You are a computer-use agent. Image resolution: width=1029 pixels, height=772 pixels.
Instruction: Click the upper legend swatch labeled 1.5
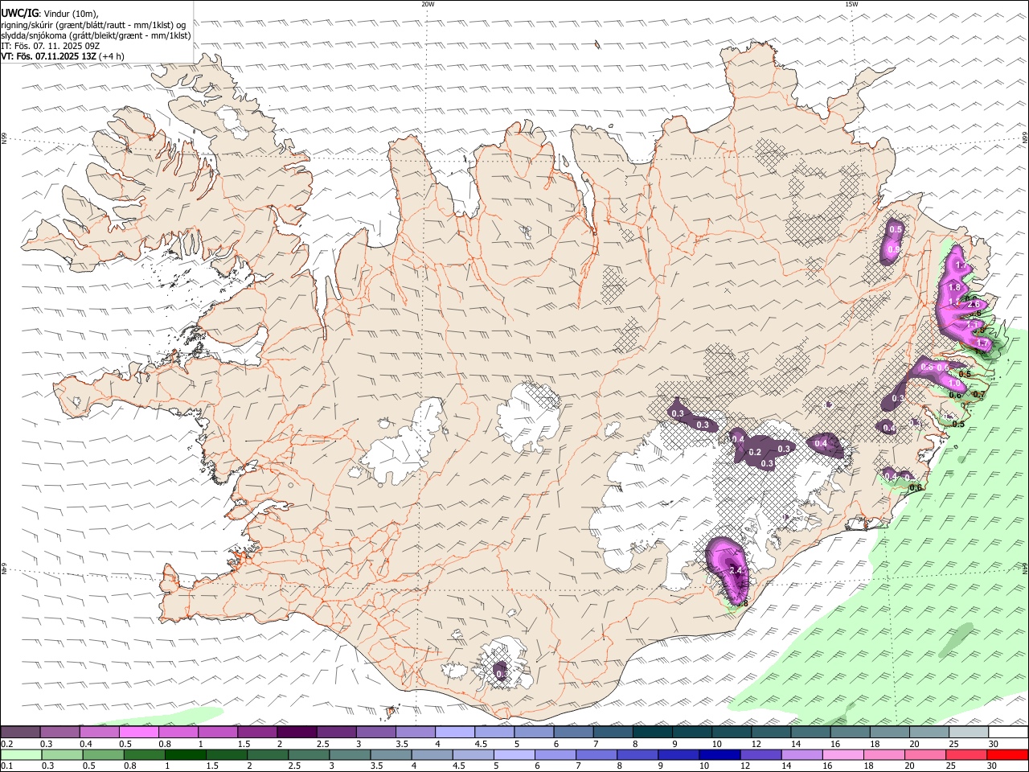click(256, 732)
